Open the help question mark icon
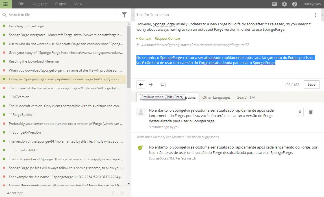 (294, 4)
